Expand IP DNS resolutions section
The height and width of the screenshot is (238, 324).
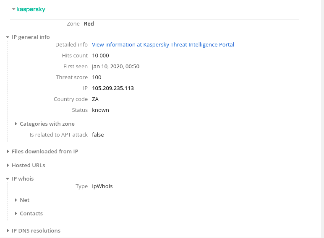8,231
